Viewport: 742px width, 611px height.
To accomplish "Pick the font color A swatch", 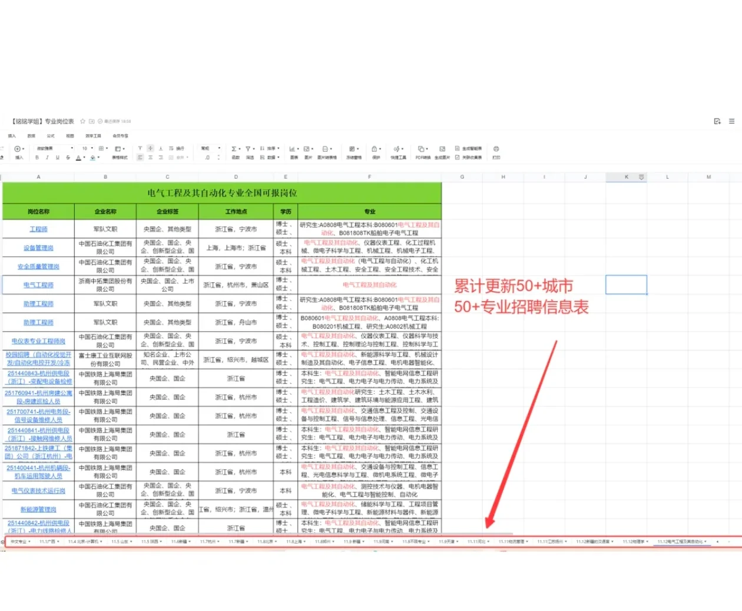I will tap(78, 158).
